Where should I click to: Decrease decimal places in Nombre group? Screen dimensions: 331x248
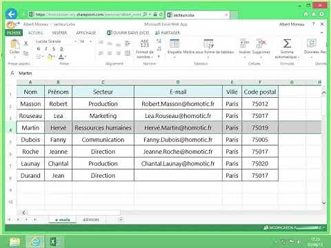(159, 49)
